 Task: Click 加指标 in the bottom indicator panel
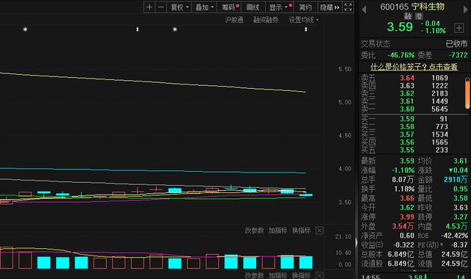[278, 275]
